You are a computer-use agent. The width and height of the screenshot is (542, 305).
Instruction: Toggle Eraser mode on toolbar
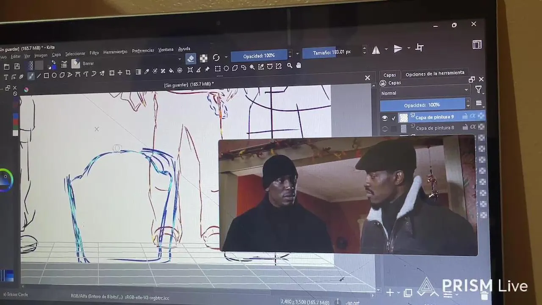[191, 58]
